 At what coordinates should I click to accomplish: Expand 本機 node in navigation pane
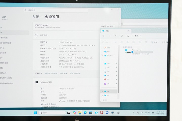point(102,91)
